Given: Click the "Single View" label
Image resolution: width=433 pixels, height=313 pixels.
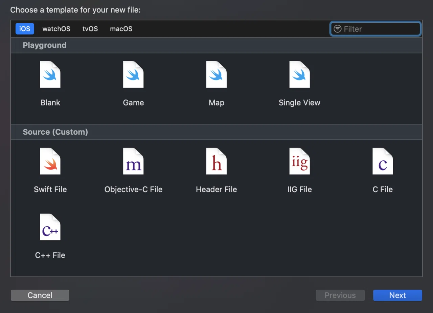Looking at the screenshot, I should coord(299,103).
